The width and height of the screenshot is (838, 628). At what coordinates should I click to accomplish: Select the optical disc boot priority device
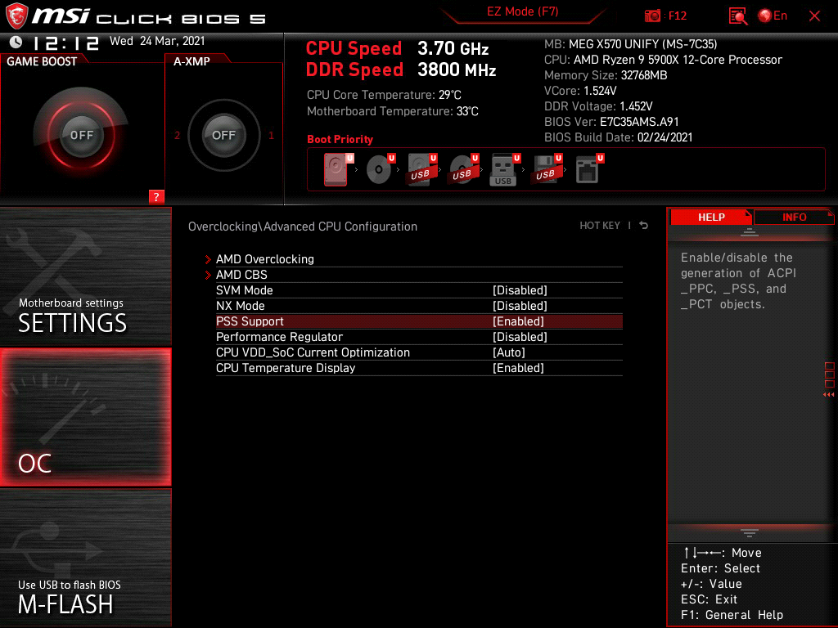[x=381, y=169]
